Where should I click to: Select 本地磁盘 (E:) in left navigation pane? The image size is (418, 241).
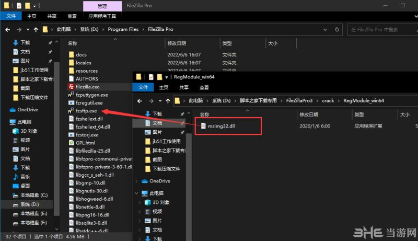33,213
